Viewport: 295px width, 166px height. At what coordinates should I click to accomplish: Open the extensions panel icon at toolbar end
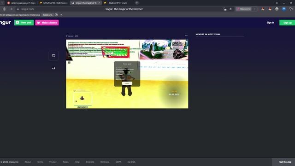291,9
